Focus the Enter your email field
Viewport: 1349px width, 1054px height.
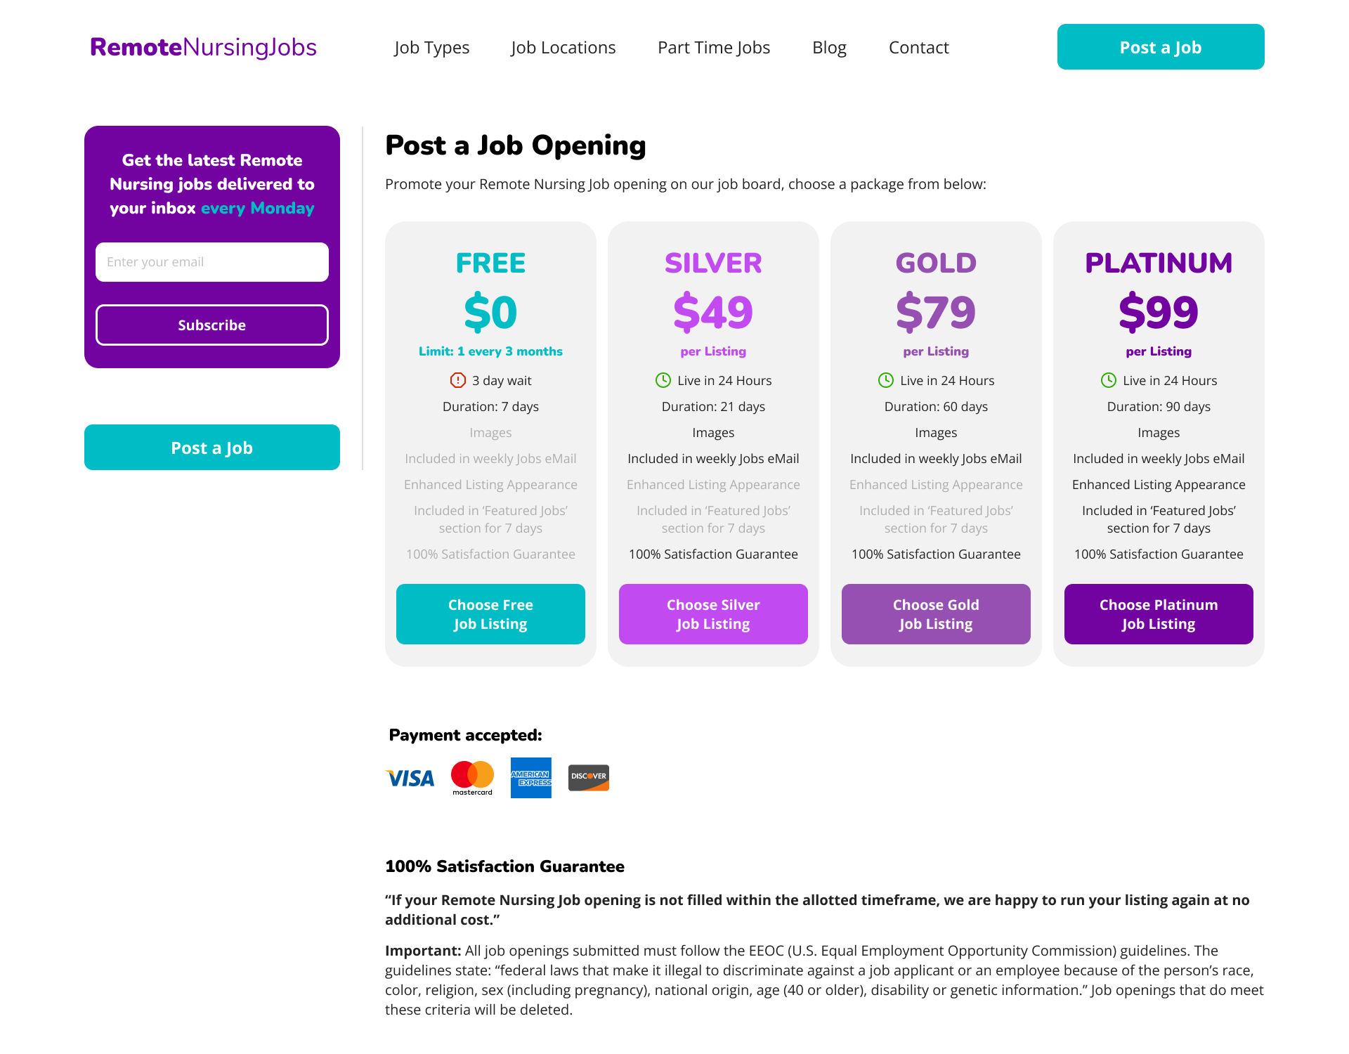tap(212, 262)
